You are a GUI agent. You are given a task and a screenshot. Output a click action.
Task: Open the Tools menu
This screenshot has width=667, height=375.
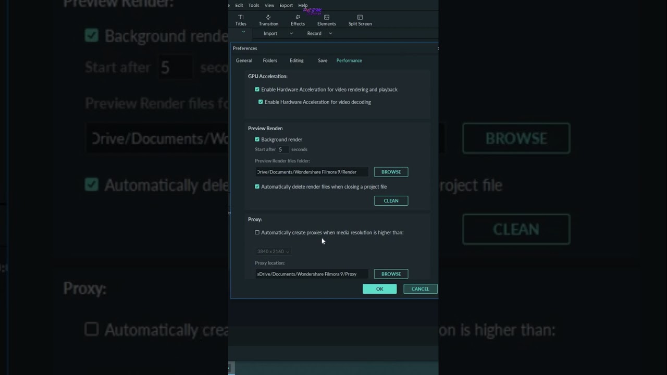pyautogui.click(x=254, y=5)
